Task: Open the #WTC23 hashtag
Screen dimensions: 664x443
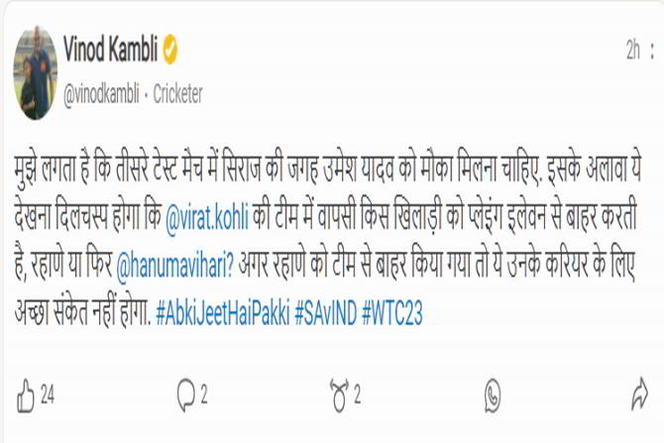Action: [x=392, y=314]
